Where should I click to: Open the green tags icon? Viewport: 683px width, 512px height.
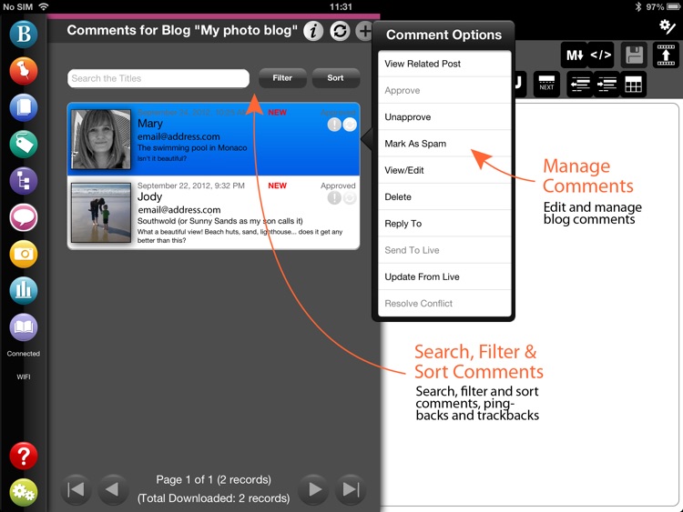[24, 144]
